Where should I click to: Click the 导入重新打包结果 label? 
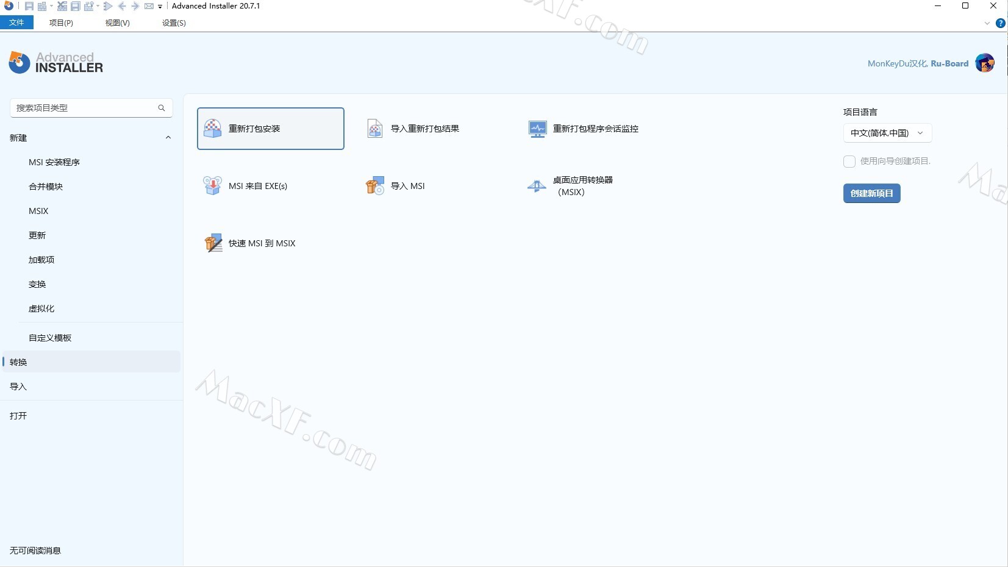425,129
